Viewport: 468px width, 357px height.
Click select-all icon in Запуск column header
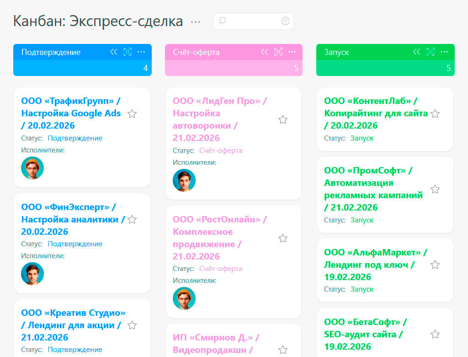pos(430,52)
